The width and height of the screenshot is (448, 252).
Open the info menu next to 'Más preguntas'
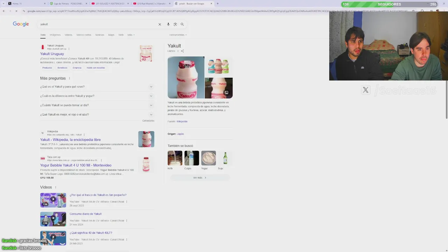click(x=69, y=78)
